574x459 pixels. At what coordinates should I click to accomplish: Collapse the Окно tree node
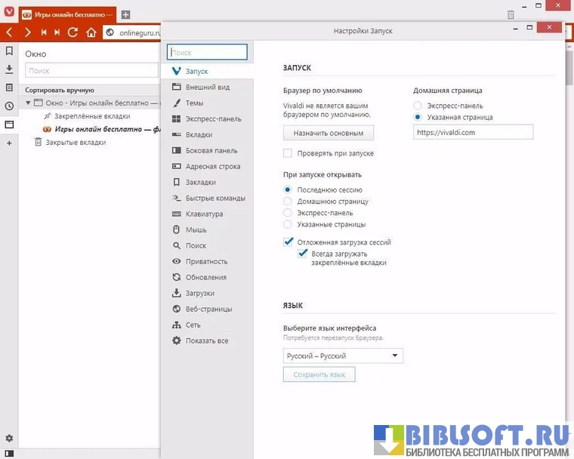pos(29,103)
